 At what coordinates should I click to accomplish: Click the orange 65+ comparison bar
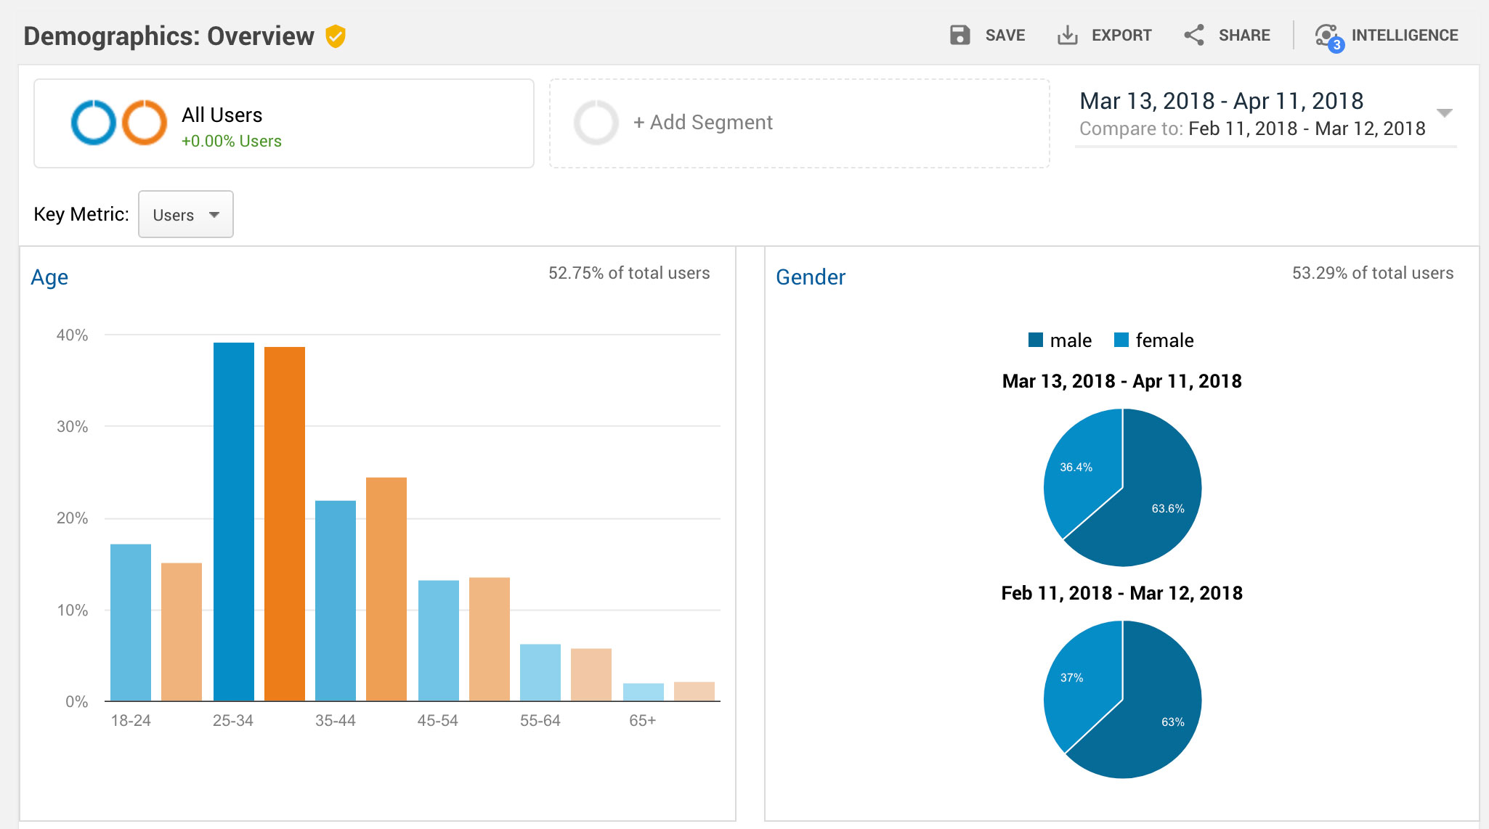694,692
